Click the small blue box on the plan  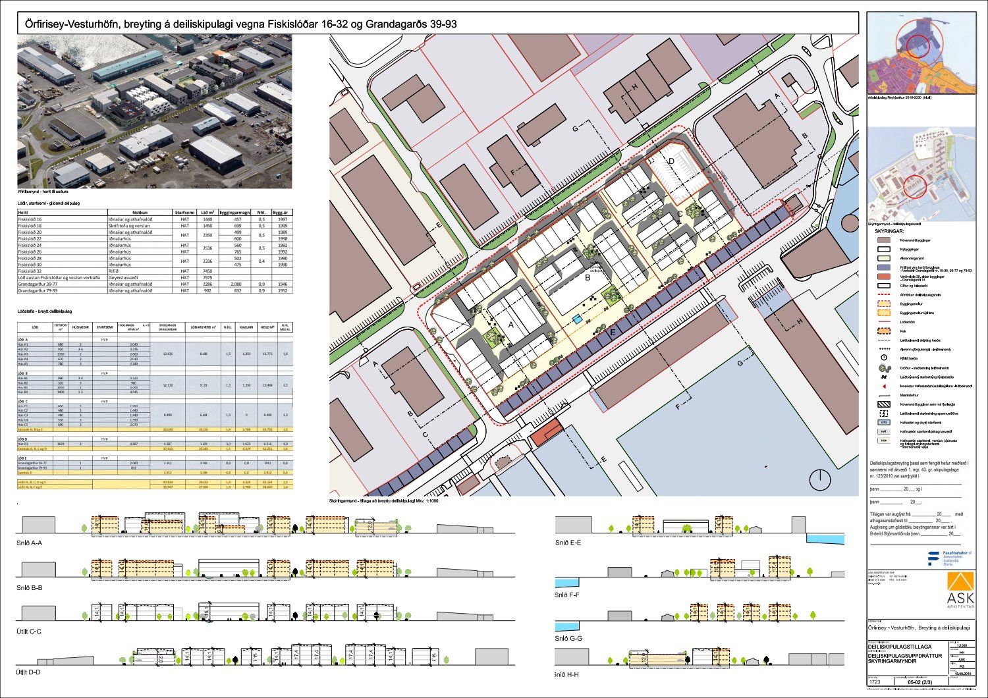point(578,319)
